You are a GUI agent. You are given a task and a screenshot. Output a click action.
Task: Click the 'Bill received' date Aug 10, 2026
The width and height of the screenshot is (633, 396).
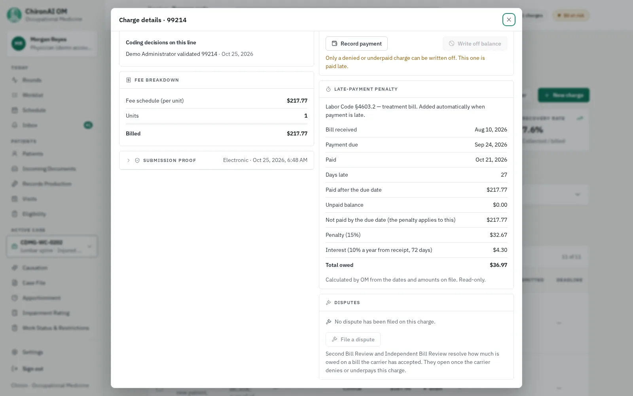point(491,129)
